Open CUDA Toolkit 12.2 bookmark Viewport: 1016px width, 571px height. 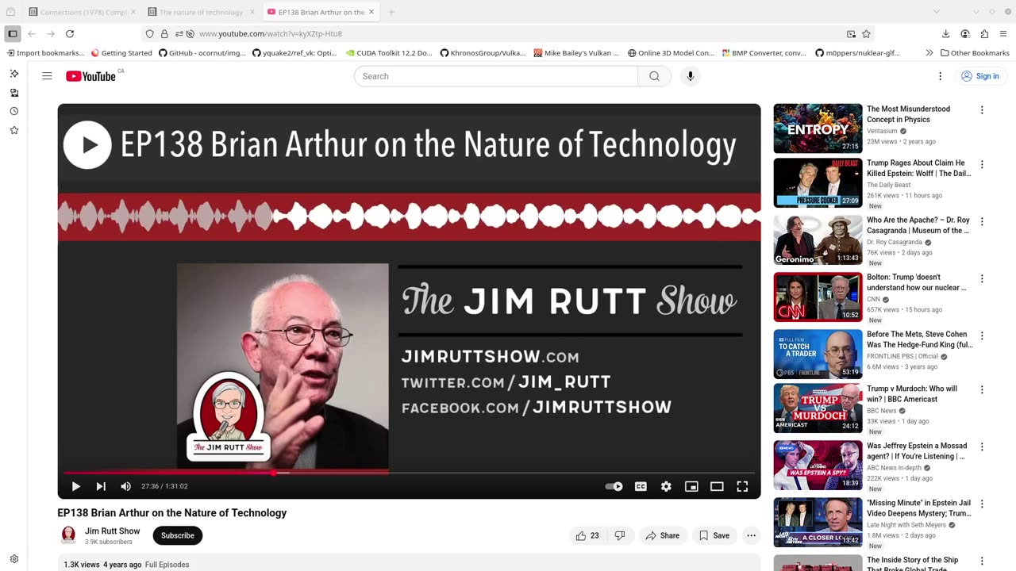point(389,53)
